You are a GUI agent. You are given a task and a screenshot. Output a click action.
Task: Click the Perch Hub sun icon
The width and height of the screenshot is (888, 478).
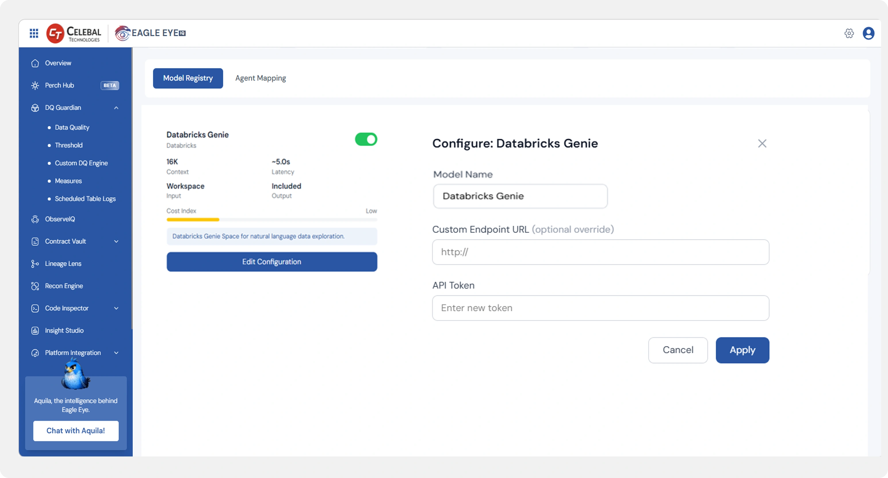coord(35,85)
